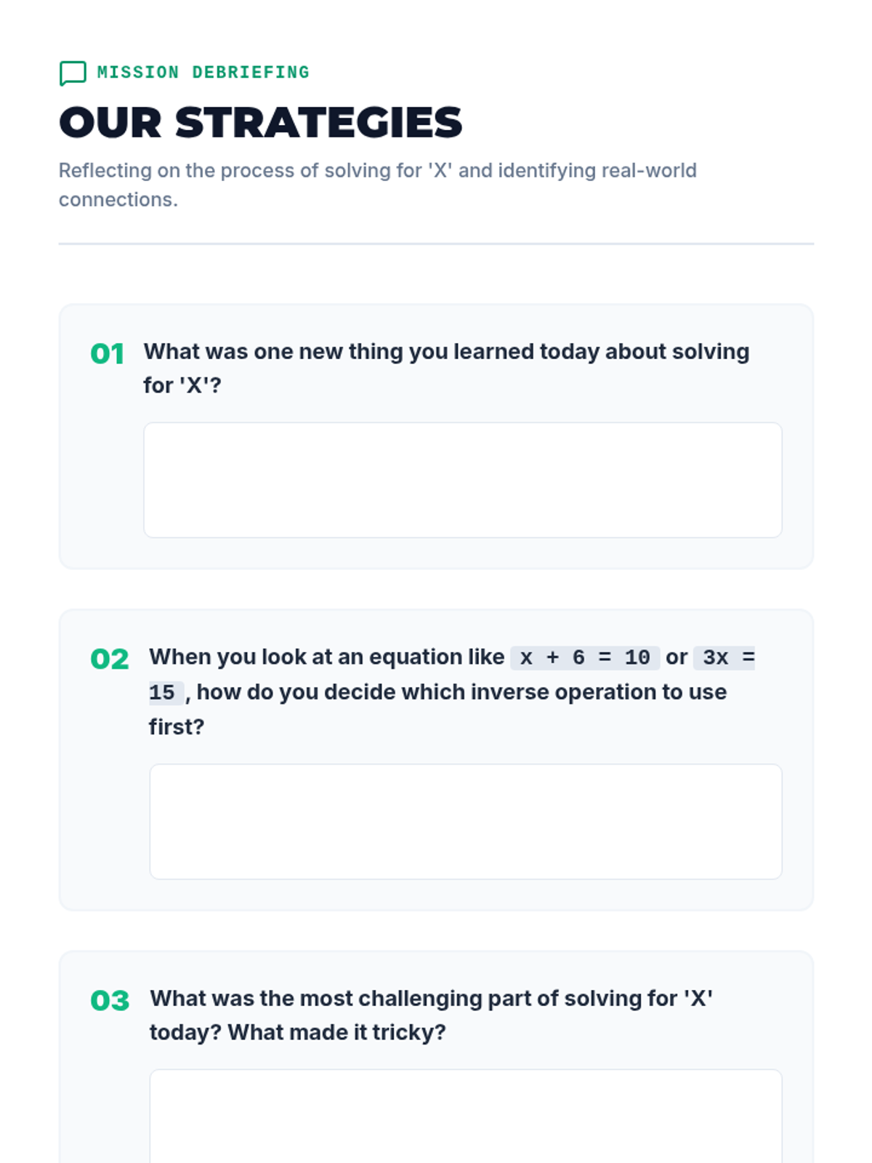Click the "for 'X'?" text in question 01
This screenshot has height=1163, width=872.
pyautogui.click(x=182, y=385)
